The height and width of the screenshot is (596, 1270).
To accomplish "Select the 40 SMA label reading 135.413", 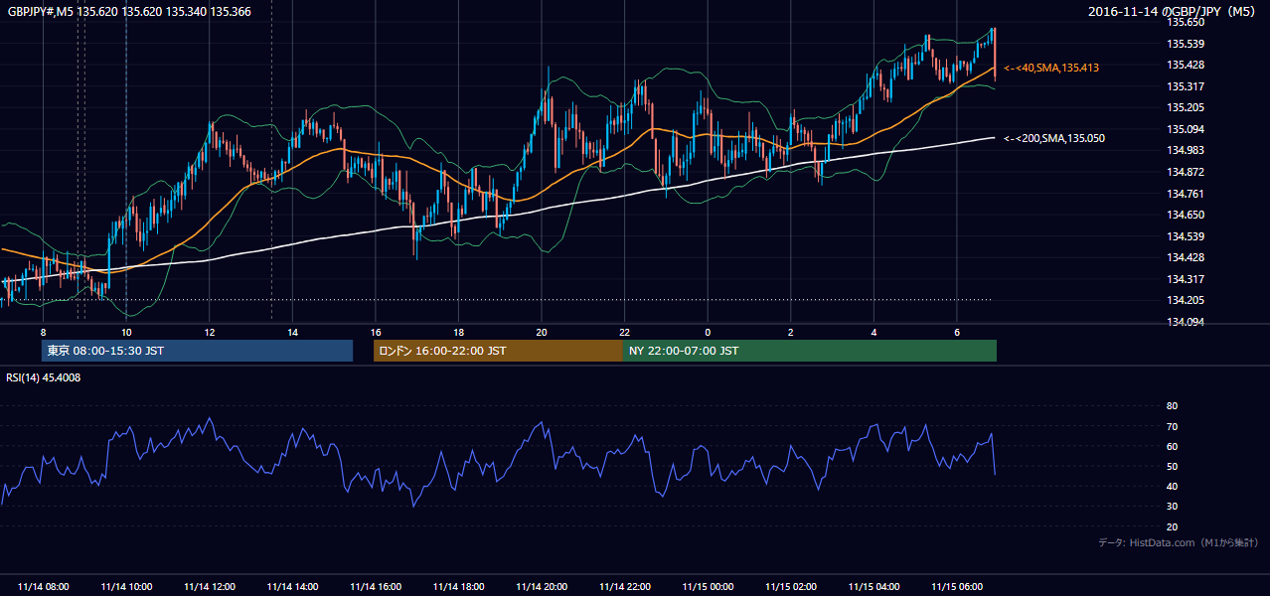I will coord(1051,68).
